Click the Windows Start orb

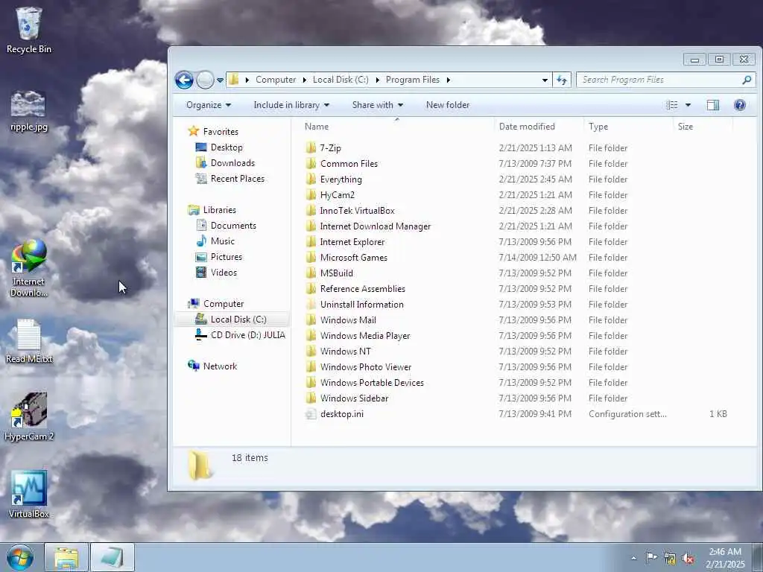tap(20, 557)
